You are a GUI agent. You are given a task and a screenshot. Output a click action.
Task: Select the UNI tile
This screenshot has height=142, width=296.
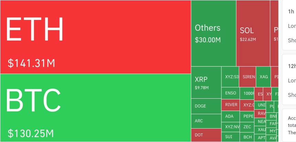coord(261,105)
